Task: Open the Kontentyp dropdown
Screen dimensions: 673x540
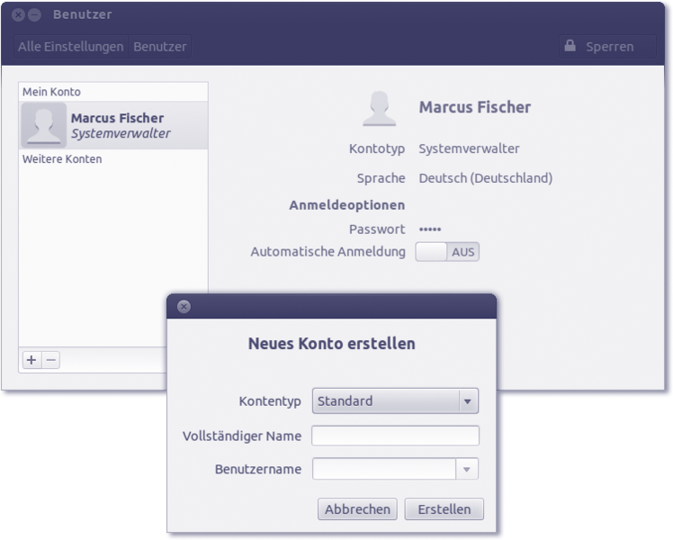Action: click(x=395, y=401)
